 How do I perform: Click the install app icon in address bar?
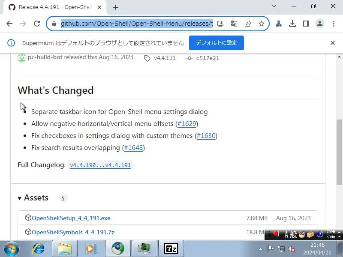[x=220, y=24]
